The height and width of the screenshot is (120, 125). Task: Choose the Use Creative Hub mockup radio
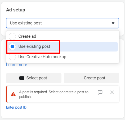tap(12, 57)
